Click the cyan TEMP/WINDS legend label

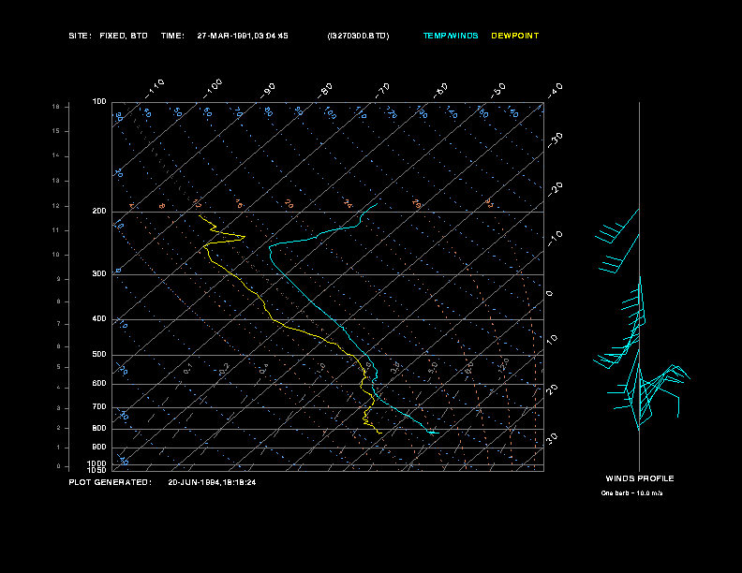point(451,36)
